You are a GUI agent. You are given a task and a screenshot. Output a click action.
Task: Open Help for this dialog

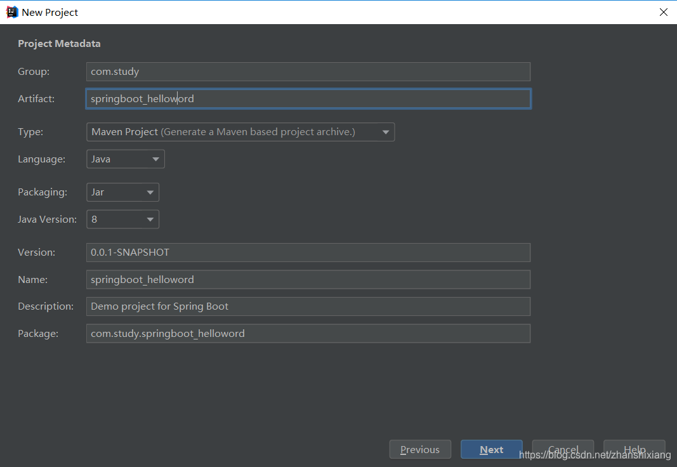pyautogui.click(x=634, y=450)
